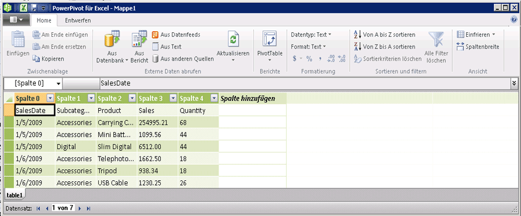Click Spalte hinzufügen header
This screenshot has width=521, height=216.
tap(252, 98)
